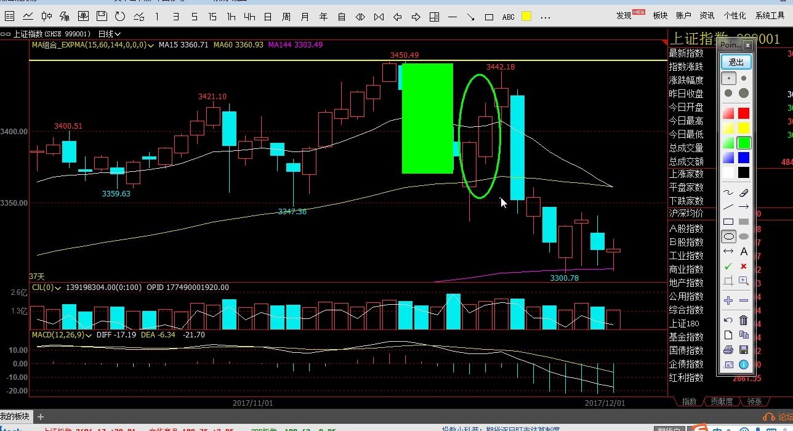The width and height of the screenshot is (793, 431).
Task: Open the 个性化 menu
Action: click(x=735, y=16)
